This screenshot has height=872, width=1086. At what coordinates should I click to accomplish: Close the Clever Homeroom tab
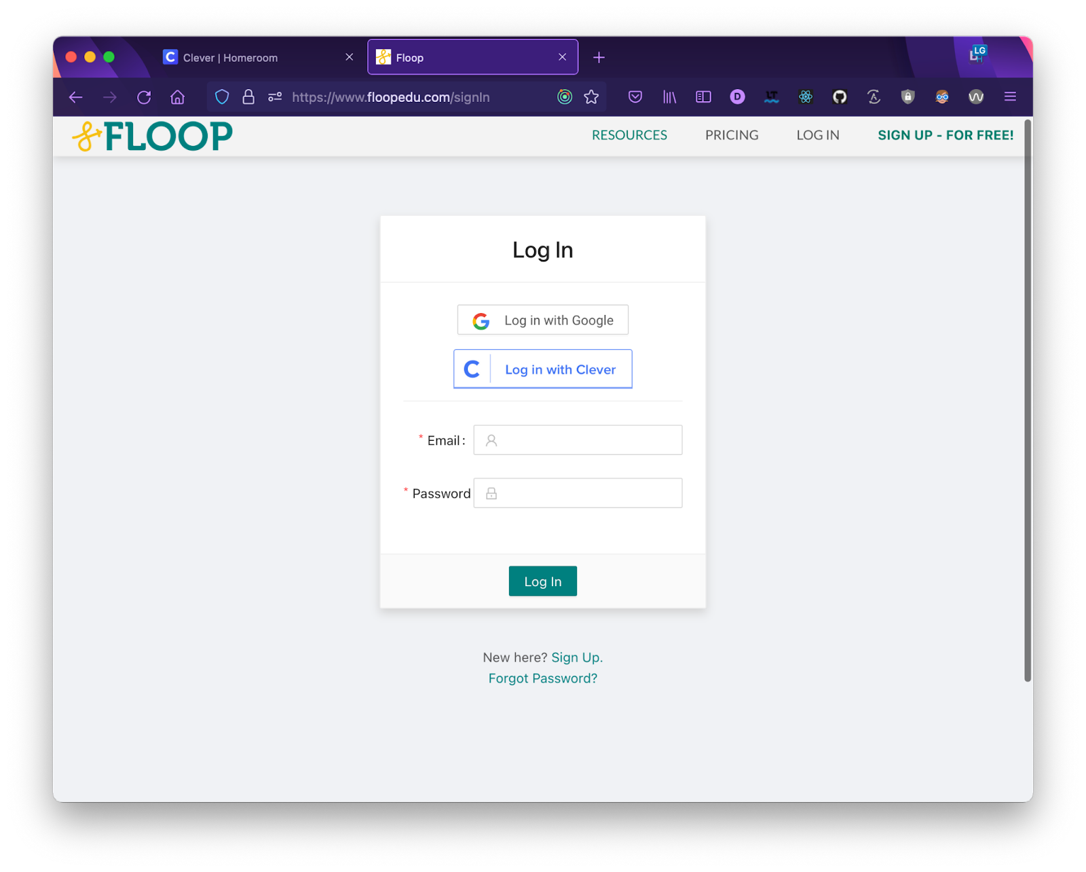pos(350,57)
